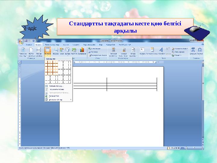Click the Буквица drop cap button
Image resolution: width=217 pixels, height=163 pixels.
[168, 51]
